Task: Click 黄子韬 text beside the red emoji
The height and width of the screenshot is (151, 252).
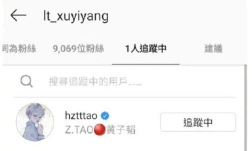Action: (x=121, y=130)
